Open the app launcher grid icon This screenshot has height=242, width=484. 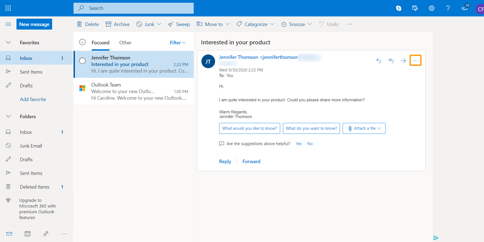pyautogui.click(x=8, y=8)
